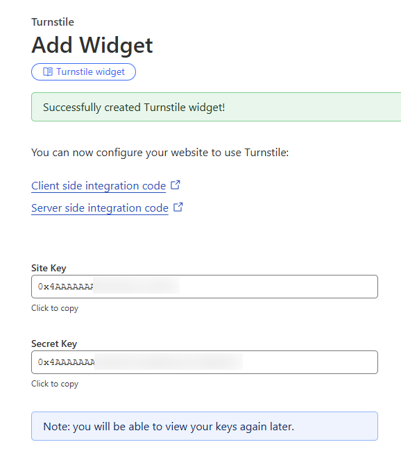Click the book icon in Turnstile widget button
Viewport: 401px width, 458px height.
click(x=48, y=71)
